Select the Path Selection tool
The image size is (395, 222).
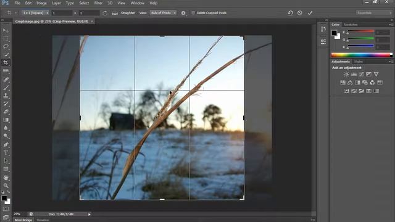(x=6, y=160)
